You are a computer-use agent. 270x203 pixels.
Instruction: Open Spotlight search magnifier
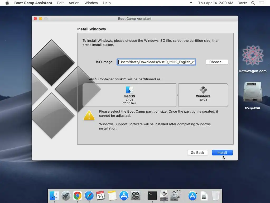pyautogui.click(x=253, y=3)
